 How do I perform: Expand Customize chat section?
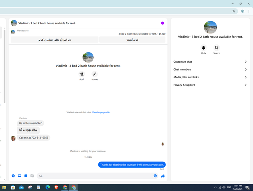pos(210,62)
